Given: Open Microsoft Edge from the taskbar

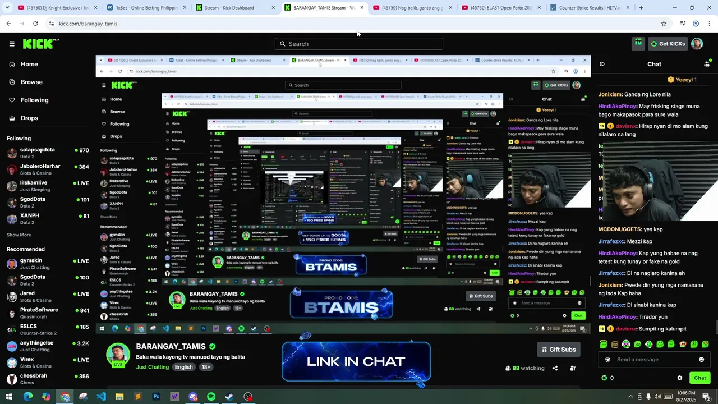Looking at the screenshot, I should click(27, 397).
